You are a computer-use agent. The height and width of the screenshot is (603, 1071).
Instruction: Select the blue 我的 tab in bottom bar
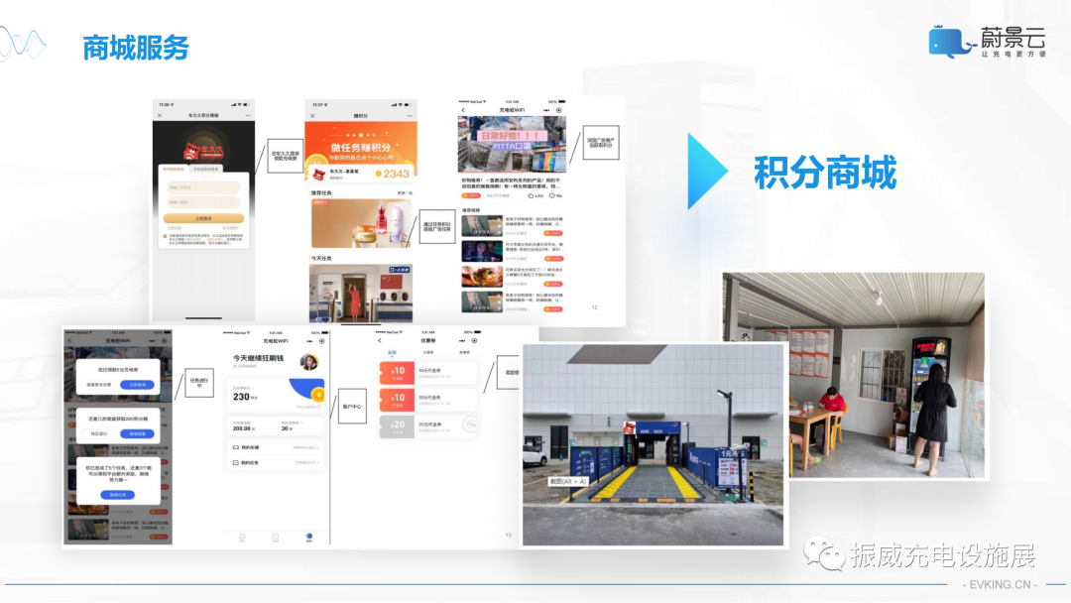click(x=308, y=538)
